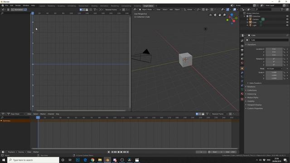Click the Location X value field
This screenshot has width=290, height=163.
[x=274, y=49]
